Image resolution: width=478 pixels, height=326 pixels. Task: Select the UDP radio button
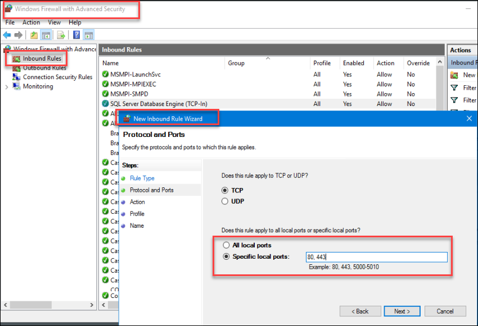pos(225,201)
